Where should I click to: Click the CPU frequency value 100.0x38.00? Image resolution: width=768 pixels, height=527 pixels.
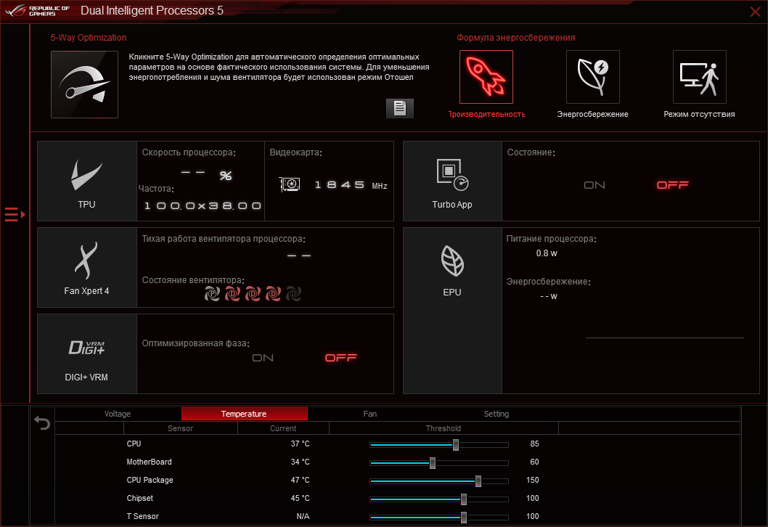203,205
